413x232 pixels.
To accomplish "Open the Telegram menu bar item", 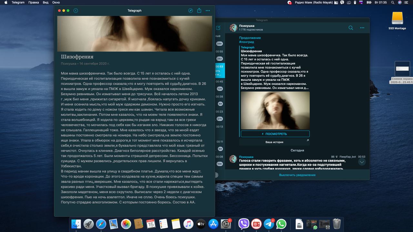I will (x=18, y=2).
